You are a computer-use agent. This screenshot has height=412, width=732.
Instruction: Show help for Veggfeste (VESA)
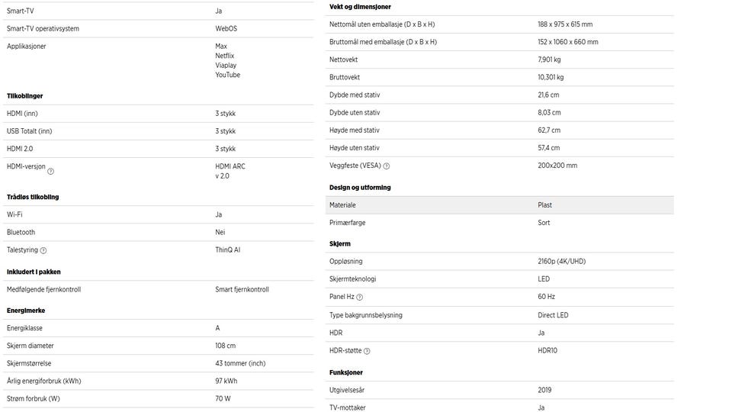tap(387, 166)
